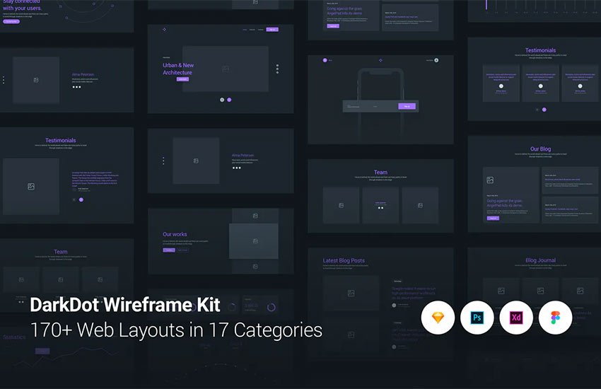This screenshot has height=389, width=601.
Task: Click the purple button under Urban & New Architecture
Action: [182, 79]
